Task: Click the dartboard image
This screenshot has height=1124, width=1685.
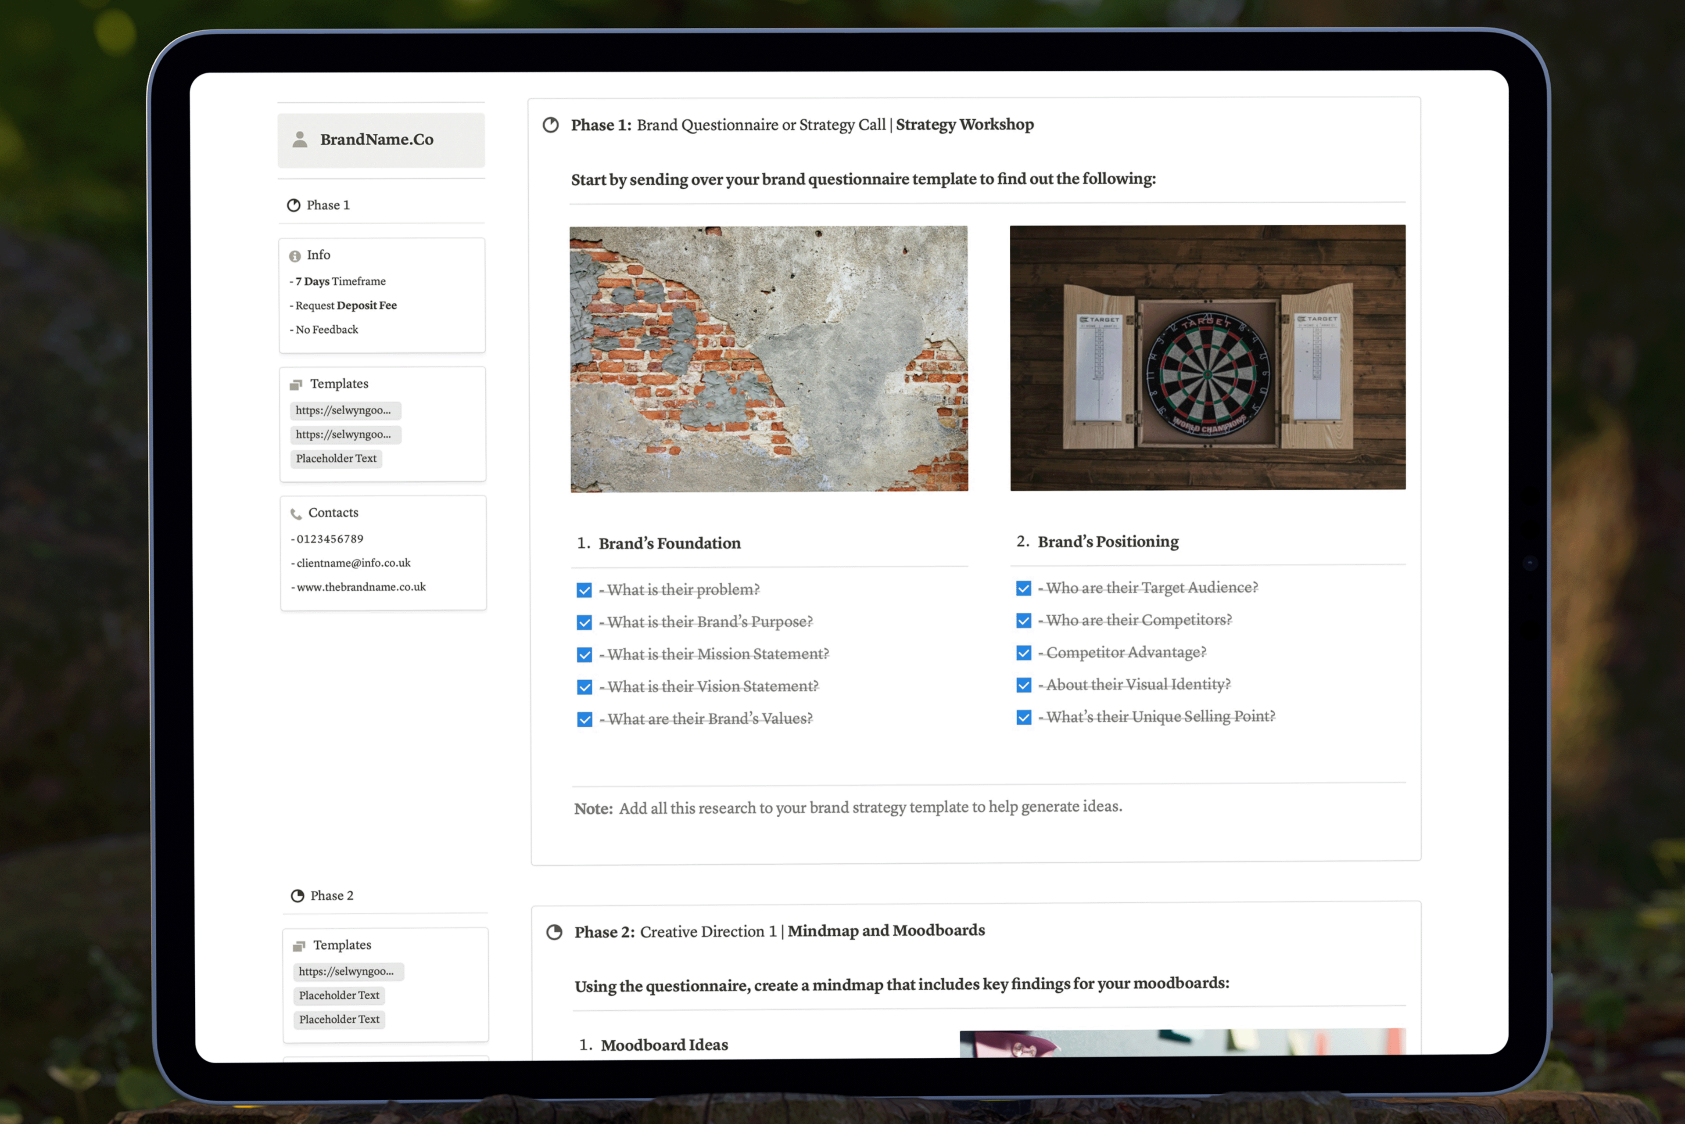Action: click(1208, 358)
